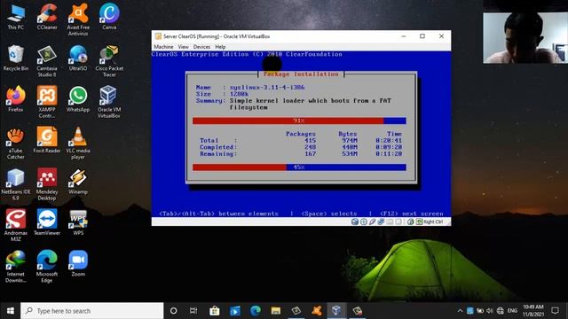The height and width of the screenshot is (319, 568).
Task: Select NetBeans IDE 6.9 desktop shortcut
Action: [x=16, y=184]
